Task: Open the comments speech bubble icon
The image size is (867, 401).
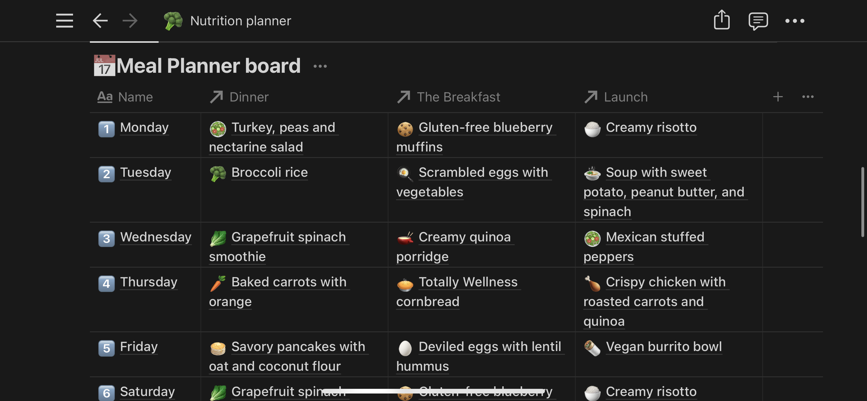Action: click(758, 21)
